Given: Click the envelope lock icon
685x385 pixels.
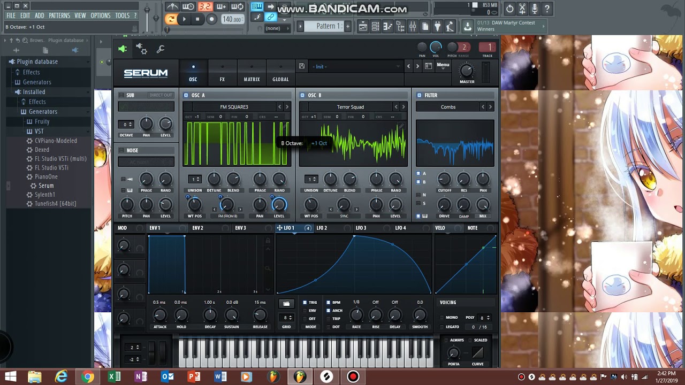Looking at the screenshot, I should click(x=268, y=241).
